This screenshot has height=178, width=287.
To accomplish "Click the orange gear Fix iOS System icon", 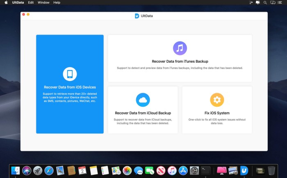I will (x=217, y=100).
